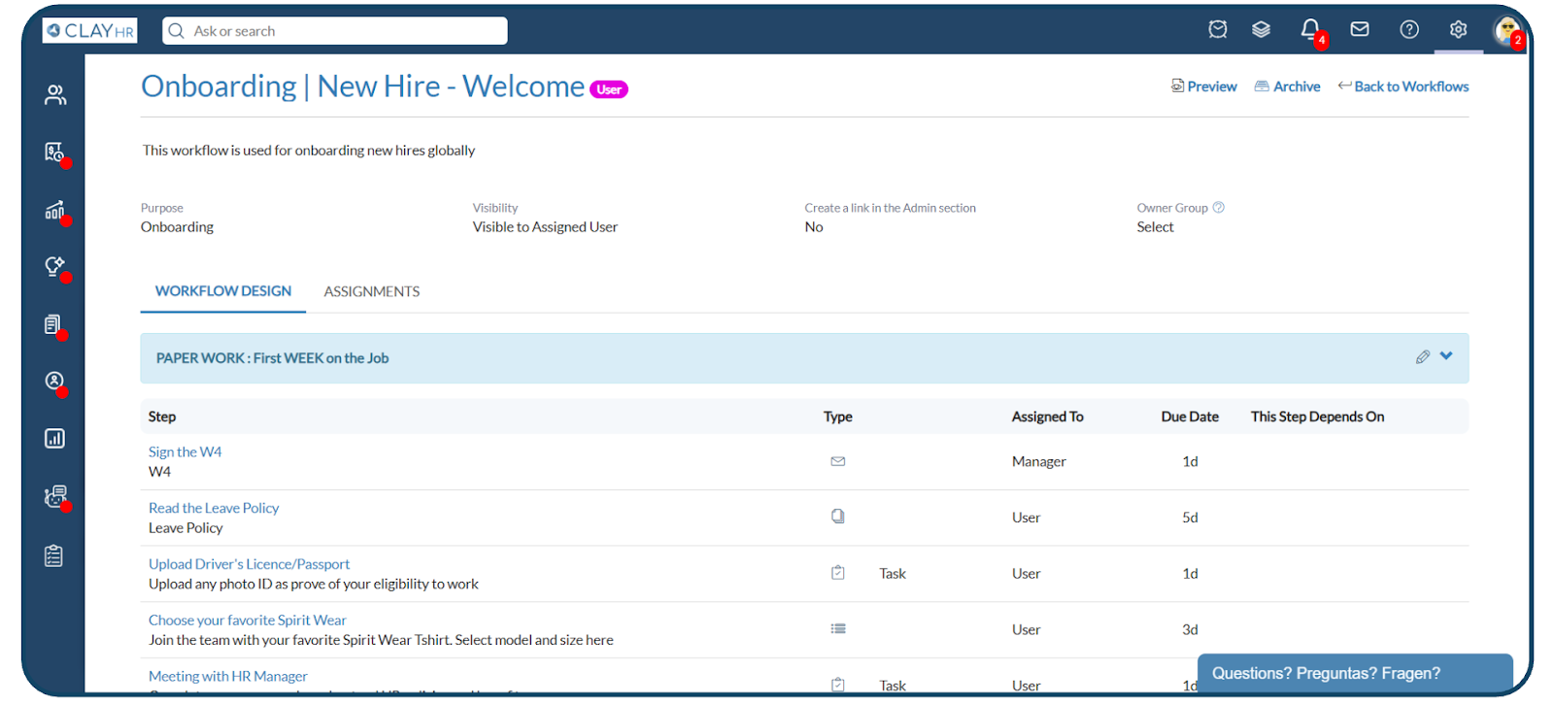Click the Preview link
This screenshot has width=1554, height=704.
pyautogui.click(x=1203, y=86)
